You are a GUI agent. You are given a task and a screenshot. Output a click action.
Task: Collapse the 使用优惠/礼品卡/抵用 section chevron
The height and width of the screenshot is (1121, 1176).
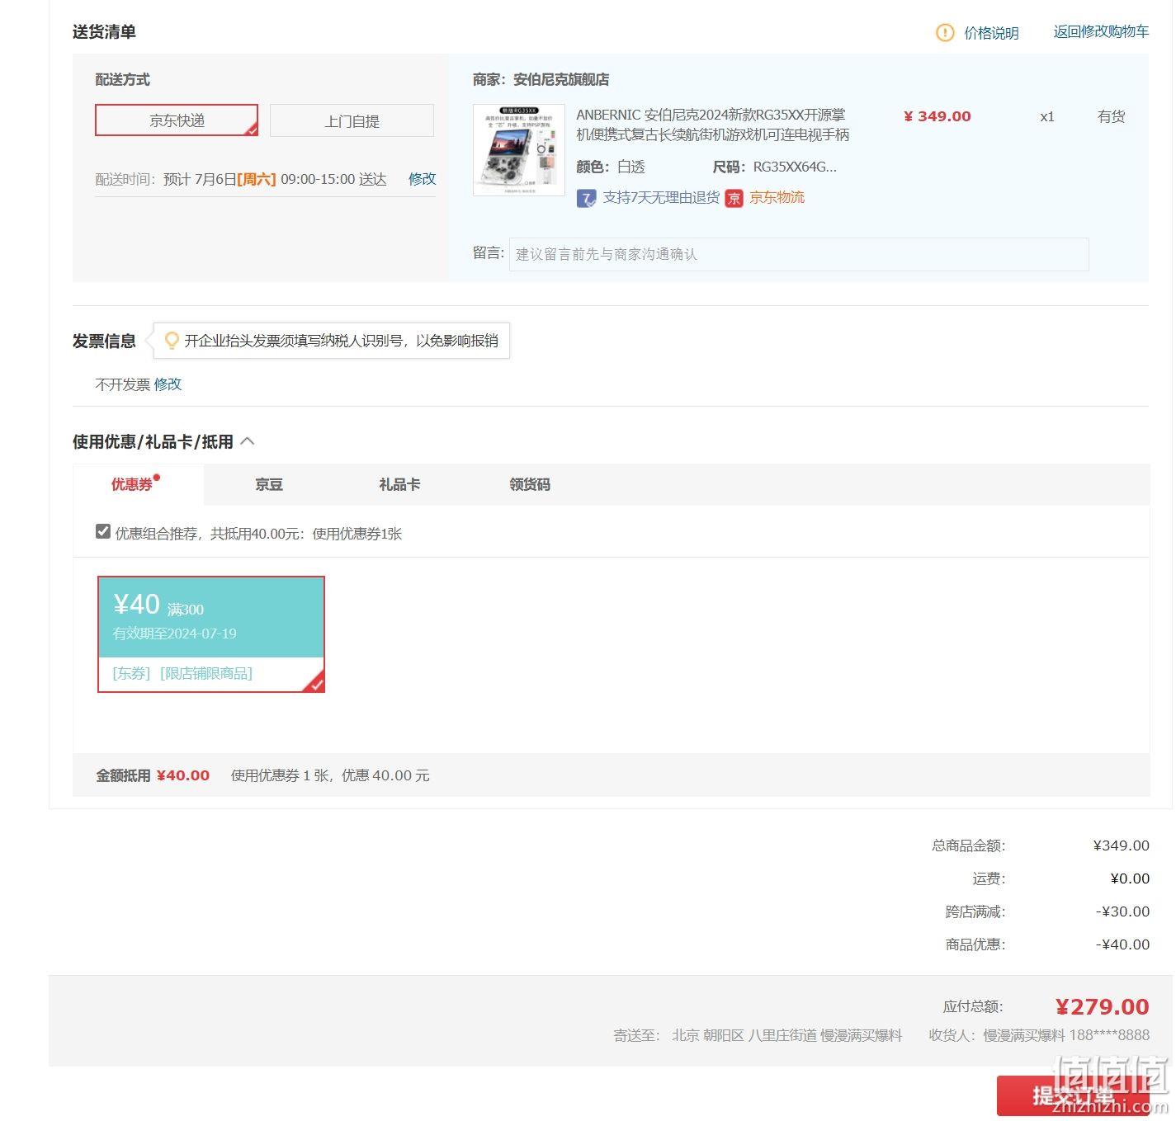(247, 441)
